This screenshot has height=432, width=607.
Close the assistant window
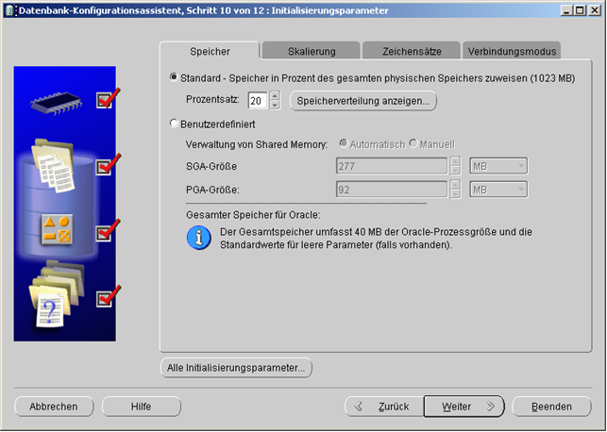point(594,10)
